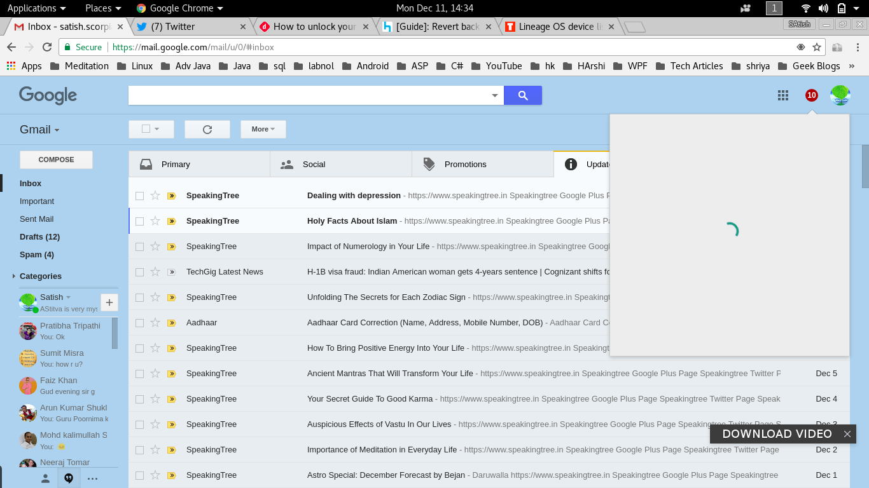Click the DOWNLOAD VIDEO button
The image size is (869, 488).
[777, 434]
